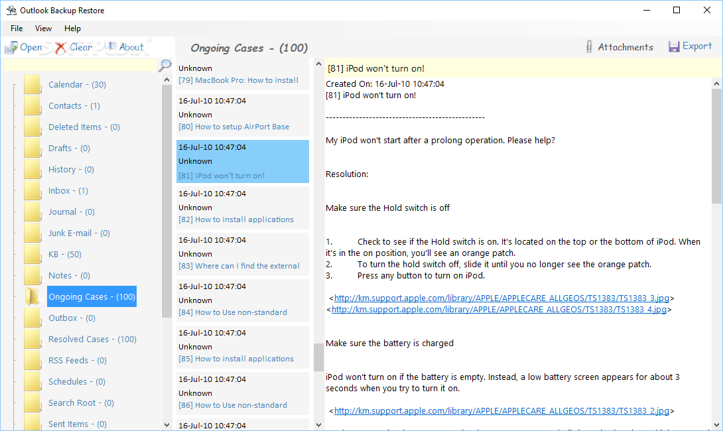Click the Journal folder icon
Screen dimensions: 723x431
pyautogui.click(x=33, y=212)
